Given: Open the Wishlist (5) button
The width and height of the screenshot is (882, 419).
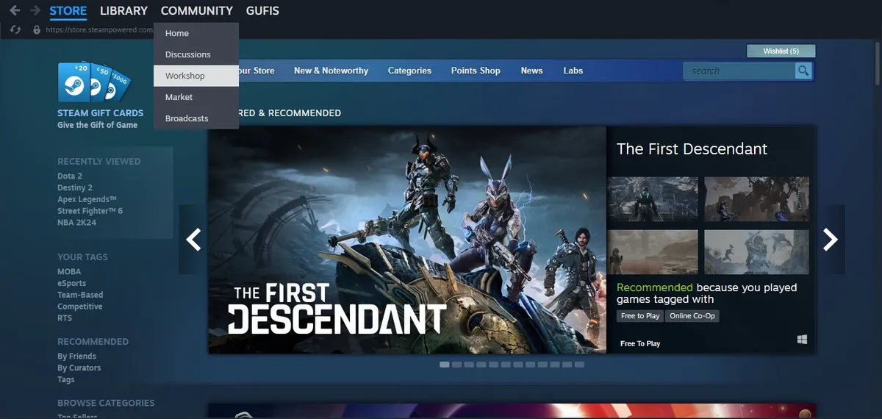Looking at the screenshot, I should (x=781, y=51).
